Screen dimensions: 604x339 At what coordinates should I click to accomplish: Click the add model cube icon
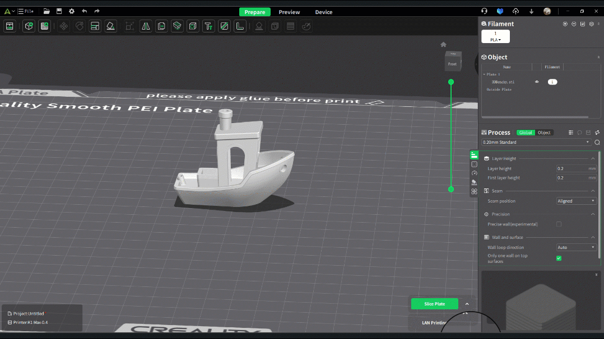(29, 26)
